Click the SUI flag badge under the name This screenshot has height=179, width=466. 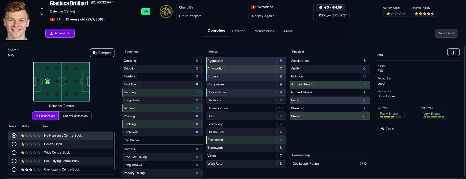tap(56, 19)
